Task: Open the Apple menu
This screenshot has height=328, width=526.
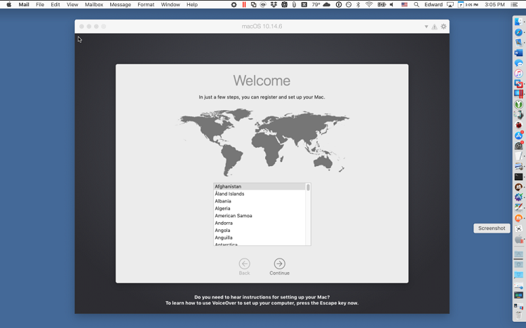Action: pos(9,5)
